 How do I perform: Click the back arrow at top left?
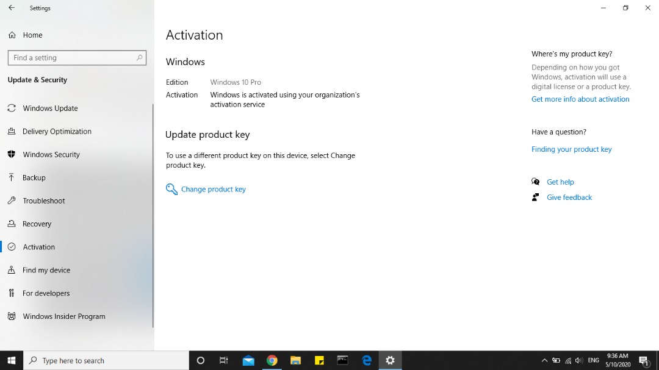(12, 8)
